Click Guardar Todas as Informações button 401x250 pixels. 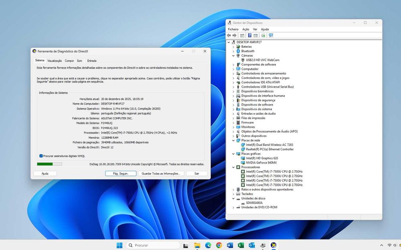point(161,173)
